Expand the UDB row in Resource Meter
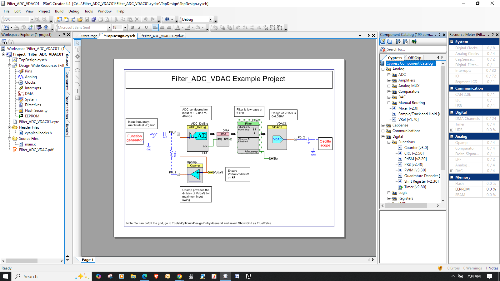 tap(452, 130)
